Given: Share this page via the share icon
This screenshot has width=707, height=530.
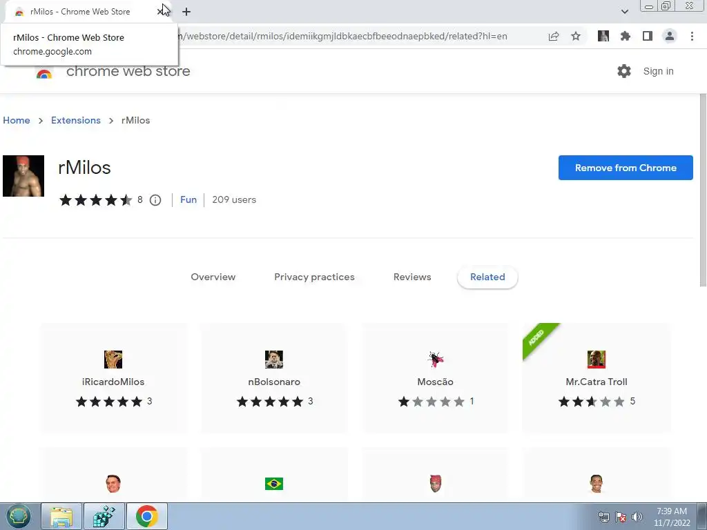Looking at the screenshot, I should tap(554, 36).
